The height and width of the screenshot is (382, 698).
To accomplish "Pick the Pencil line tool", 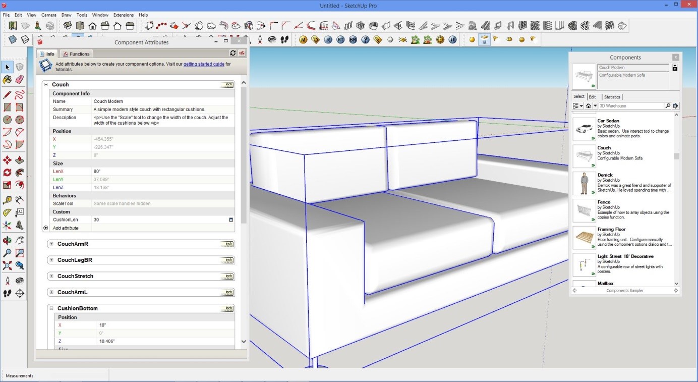I will (7, 94).
